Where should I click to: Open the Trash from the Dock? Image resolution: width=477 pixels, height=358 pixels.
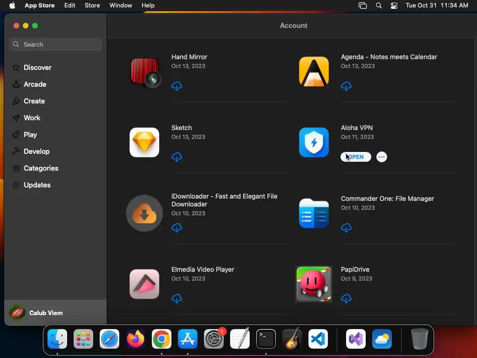pos(420,338)
